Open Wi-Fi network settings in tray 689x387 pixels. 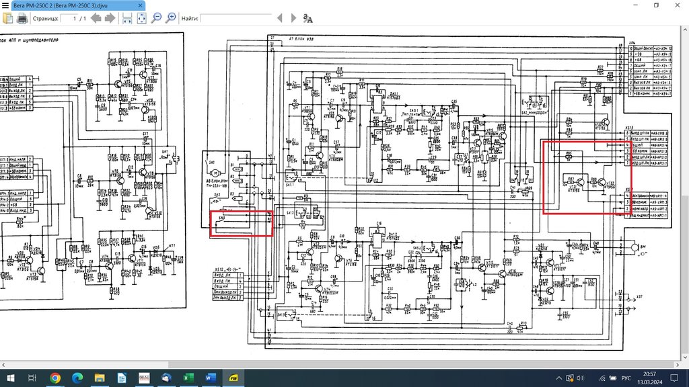coord(602,378)
